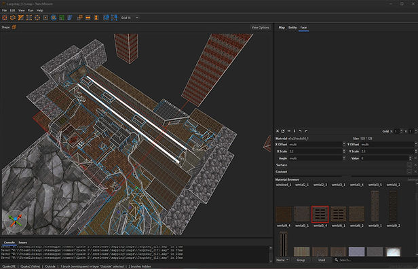Clear Content flags with X
Viewport: 418px width, 269px height.
click(x=415, y=172)
